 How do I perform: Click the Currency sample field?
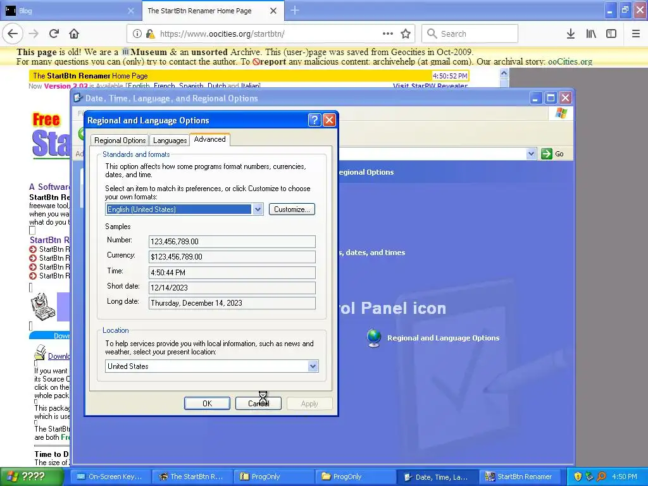pos(232,257)
